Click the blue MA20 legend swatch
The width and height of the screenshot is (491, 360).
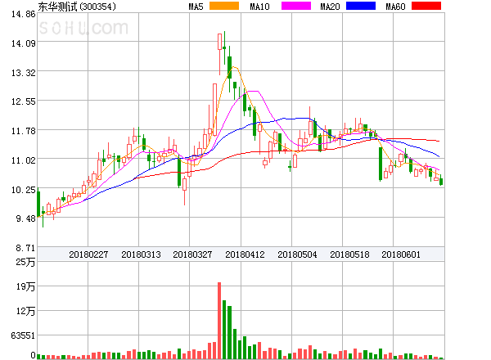coord(361,6)
